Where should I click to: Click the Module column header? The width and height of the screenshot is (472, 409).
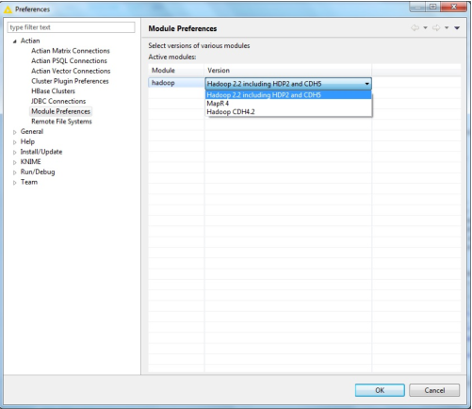[176, 71]
